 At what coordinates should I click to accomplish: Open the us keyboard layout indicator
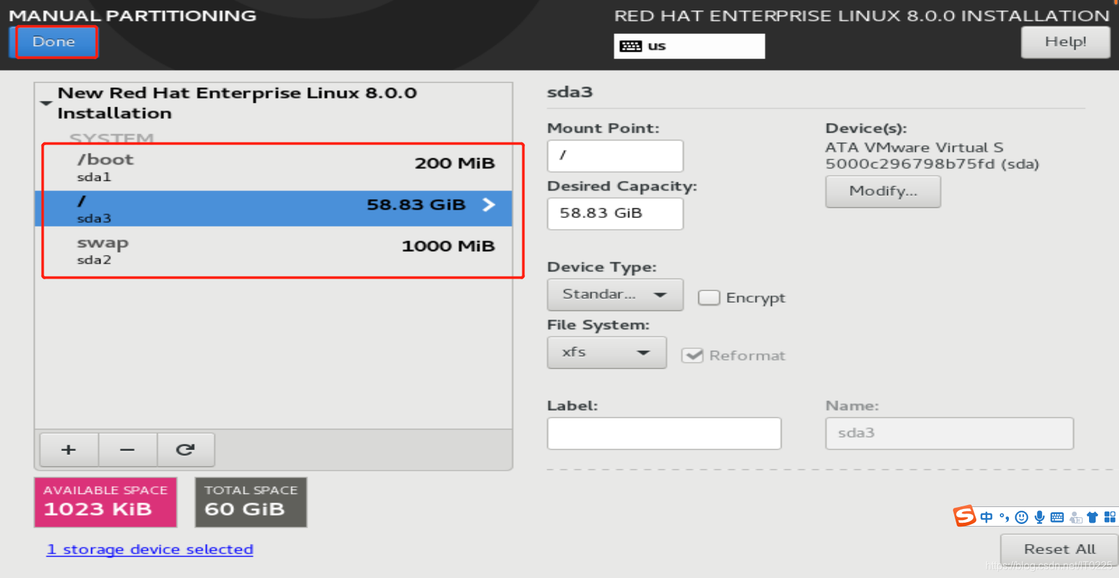[x=689, y=46]
